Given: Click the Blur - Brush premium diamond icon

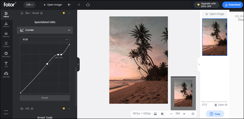Looking at the screenshot, I should click(64, 13).
